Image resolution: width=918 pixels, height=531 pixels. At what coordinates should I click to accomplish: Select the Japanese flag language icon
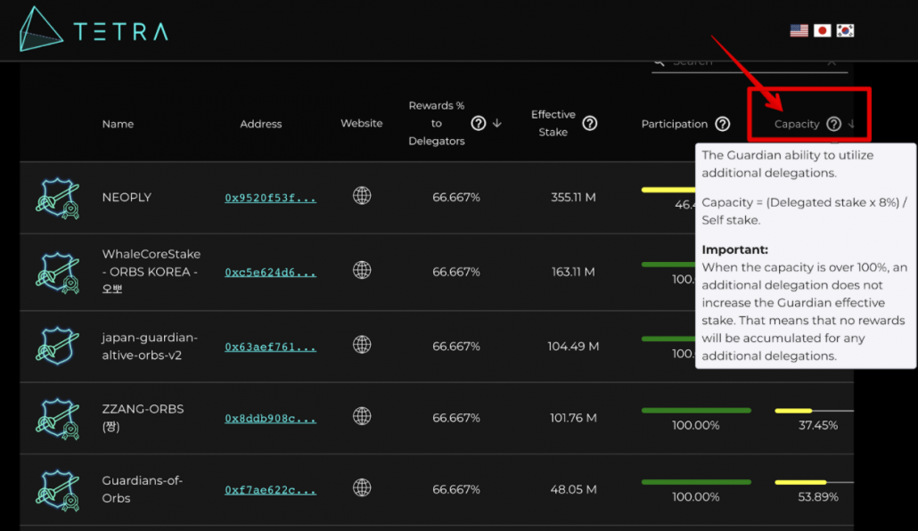[x=822, y=30]
